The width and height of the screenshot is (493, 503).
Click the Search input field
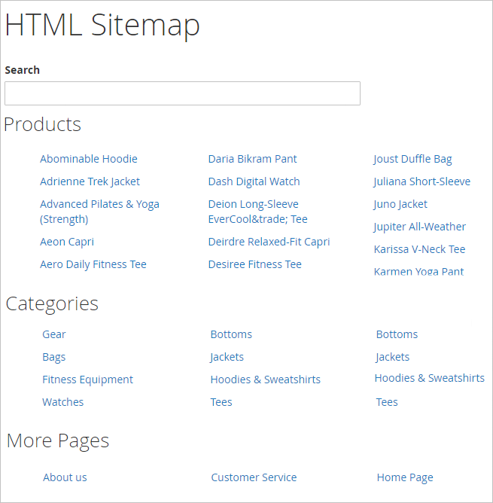[182, 93]
